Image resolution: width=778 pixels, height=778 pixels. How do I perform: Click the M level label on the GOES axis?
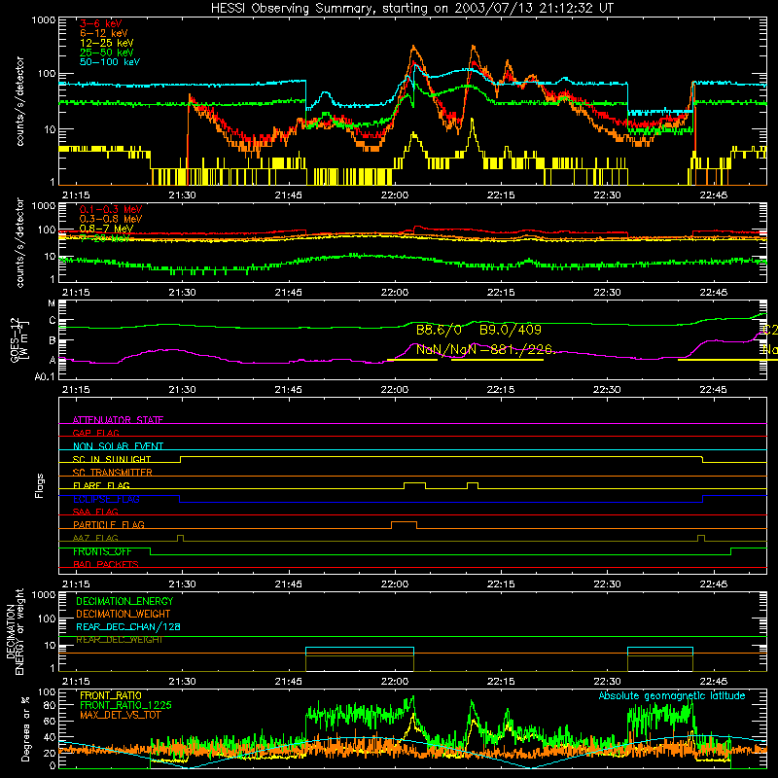(52, 303)
